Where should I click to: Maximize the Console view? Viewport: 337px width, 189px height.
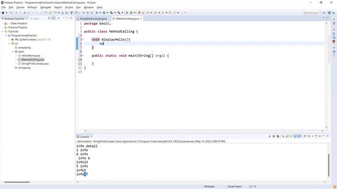[328, 136]
